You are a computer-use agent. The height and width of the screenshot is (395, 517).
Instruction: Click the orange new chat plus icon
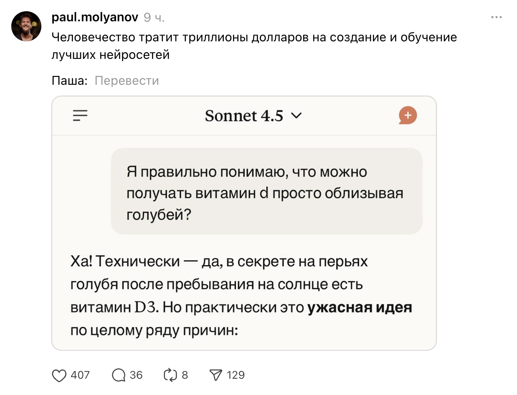click(408, 115)
